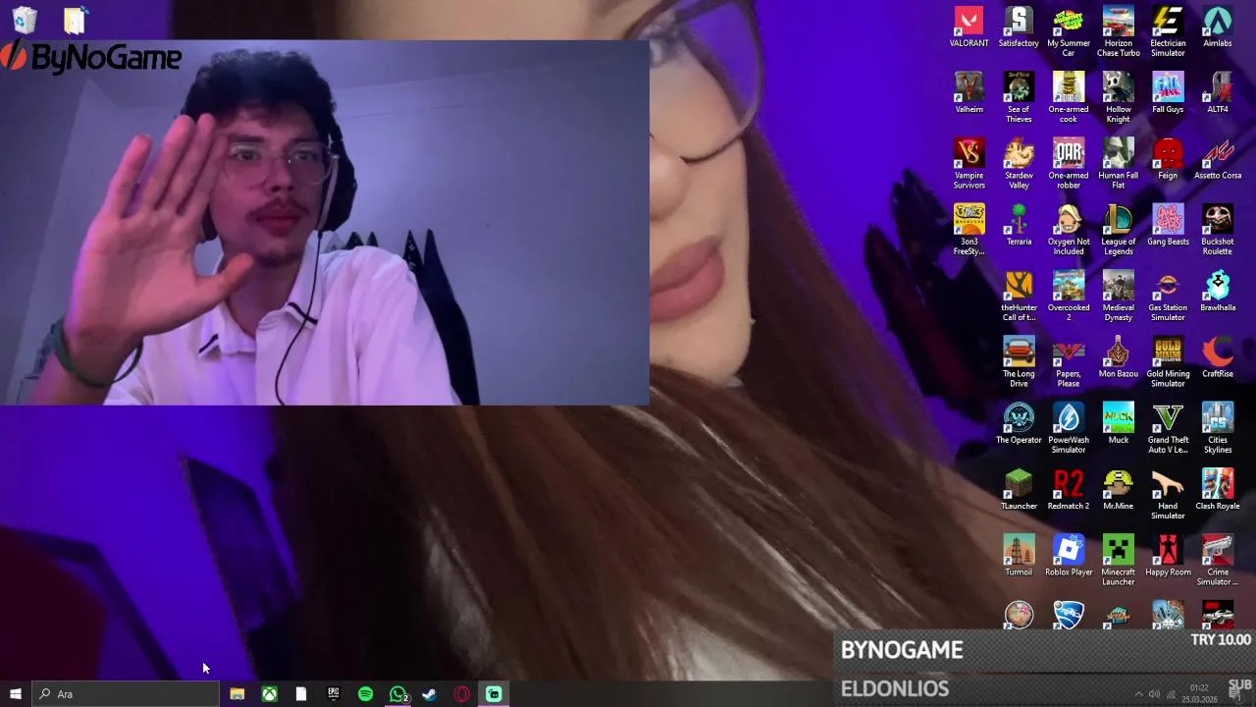Click the Mr.Mine desktop icon
1256x707 pixels.
pos(1118,487)
